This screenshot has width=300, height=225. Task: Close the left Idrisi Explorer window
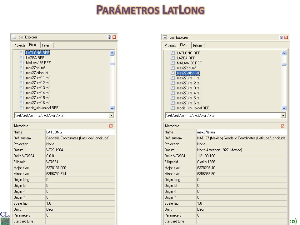pos(114,37)
